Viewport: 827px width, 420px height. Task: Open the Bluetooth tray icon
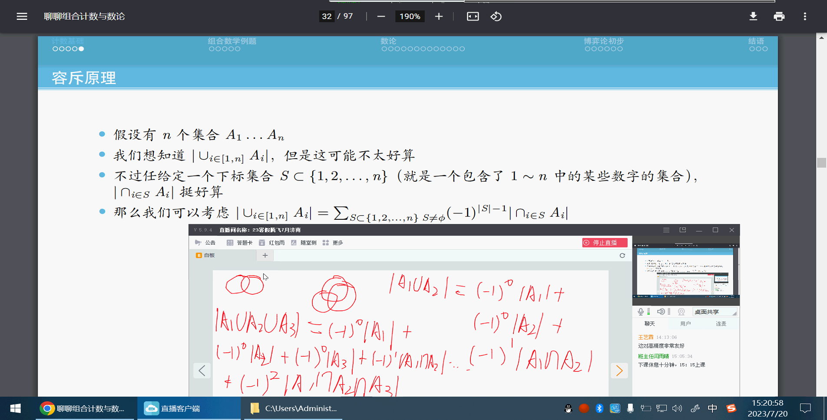click(x=599, y=408)
